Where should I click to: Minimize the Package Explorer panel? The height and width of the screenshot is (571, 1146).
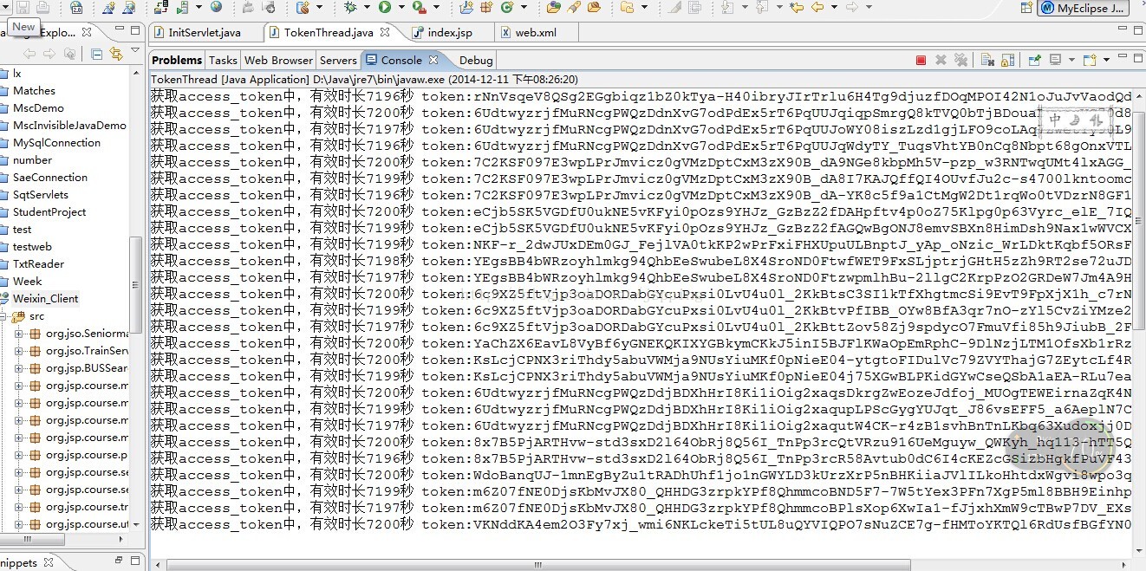(x=120, y=29)
